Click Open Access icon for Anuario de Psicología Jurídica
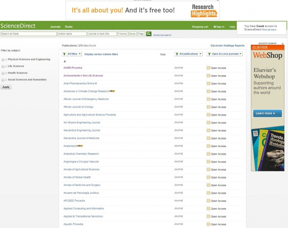Viewport: 289px width, 228px height. point(208,193)
